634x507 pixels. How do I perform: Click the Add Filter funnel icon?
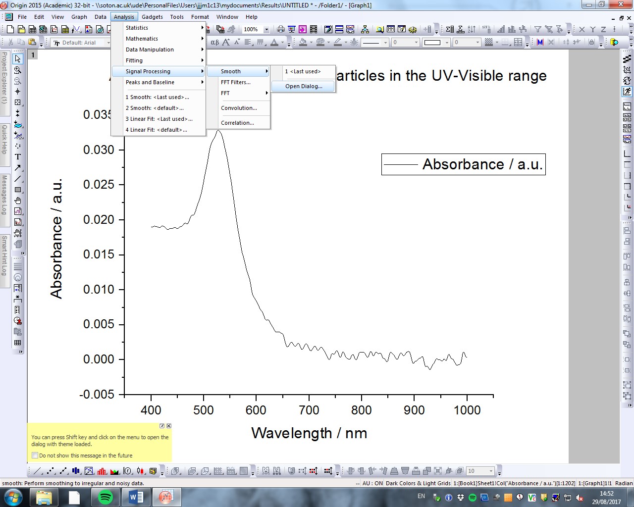pyautogui.click(x=537, y=30)
